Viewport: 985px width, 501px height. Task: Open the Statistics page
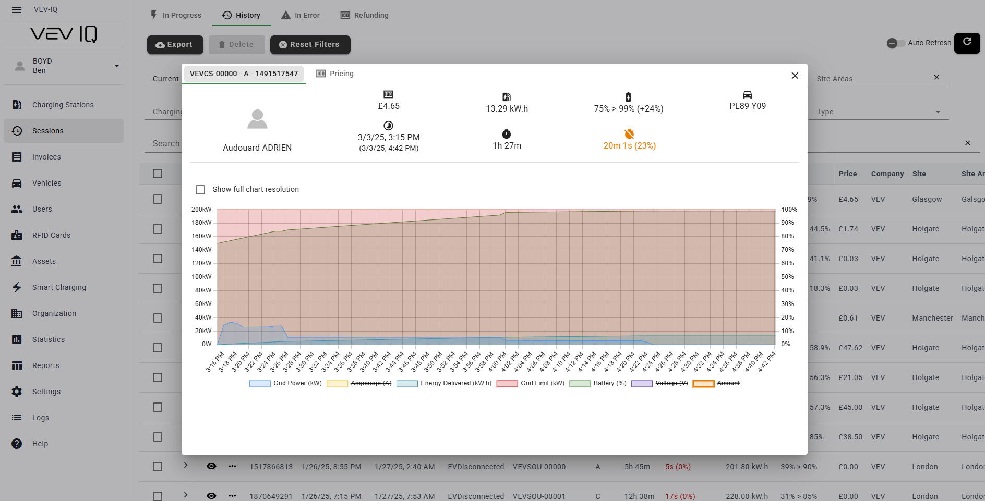tap(49, 339)
